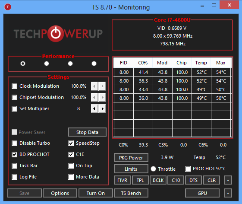Maximize the ThrottleStop window
242x204 pixels.
[214, 5]
